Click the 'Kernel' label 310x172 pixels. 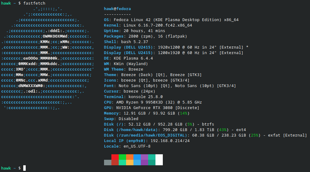coord(111,25)
